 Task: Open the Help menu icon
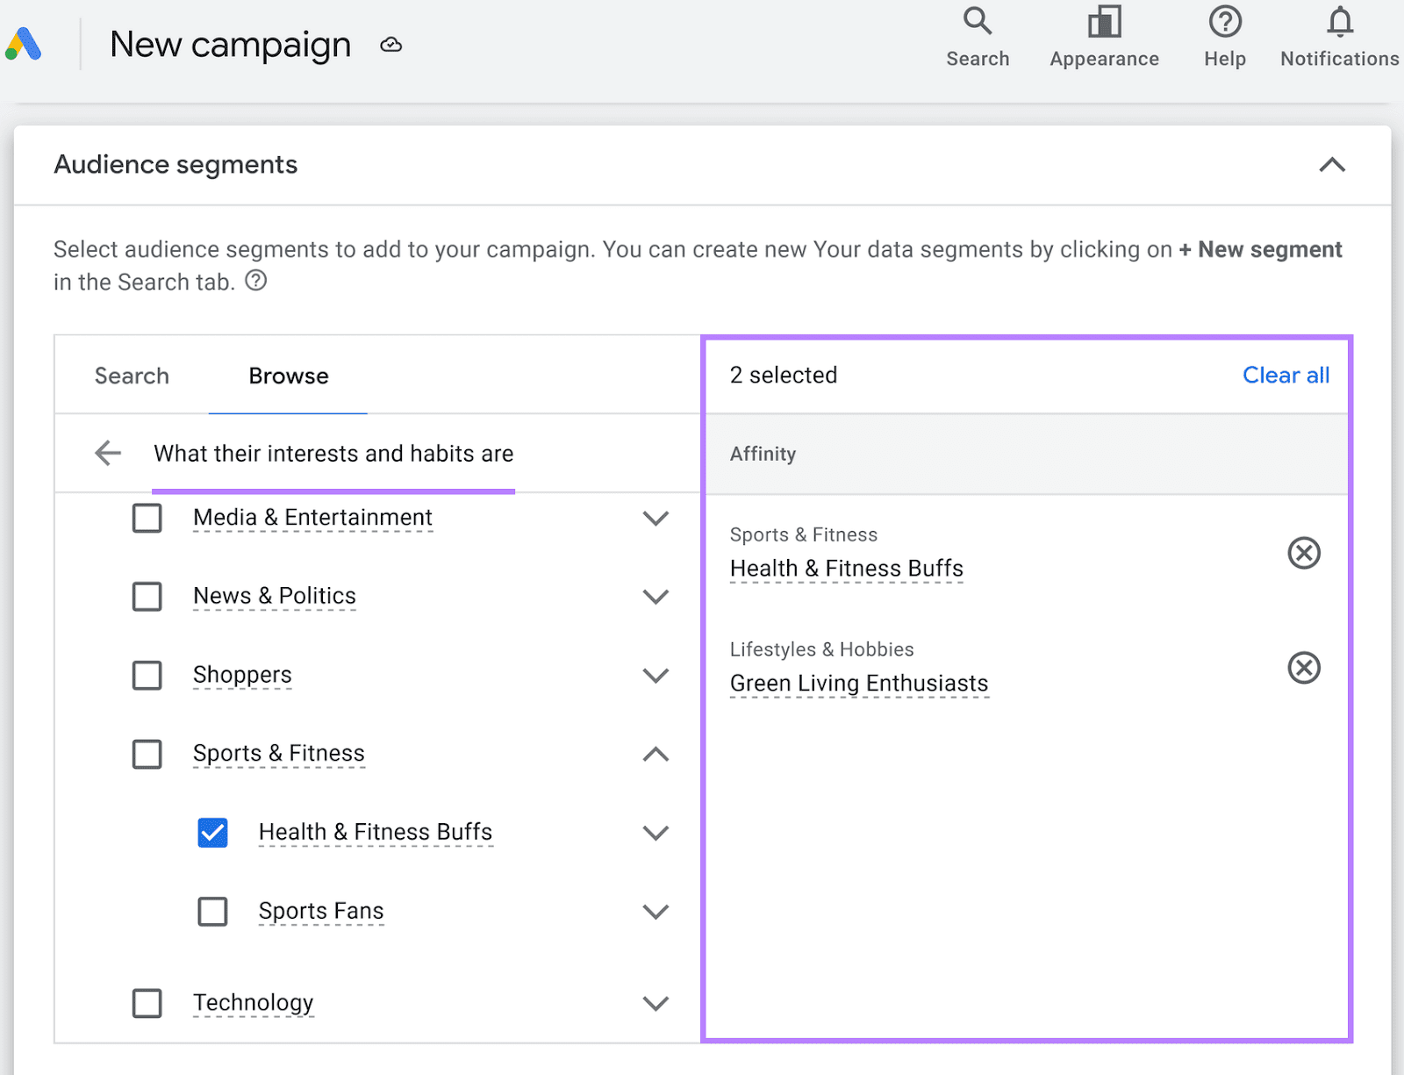coord(1223,35)
